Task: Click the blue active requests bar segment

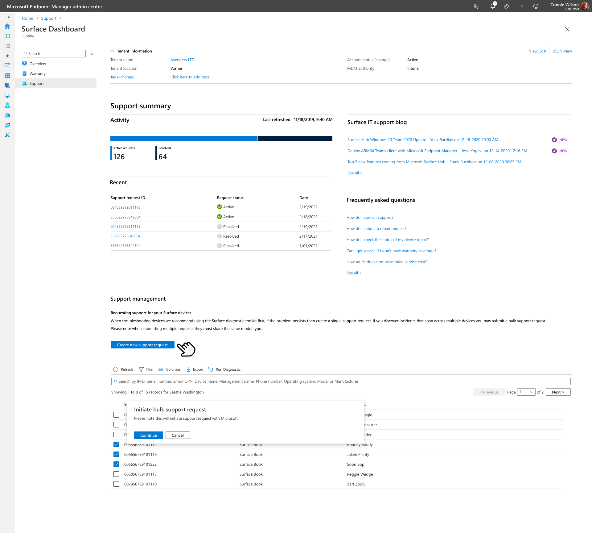Action: coord(183,138)
